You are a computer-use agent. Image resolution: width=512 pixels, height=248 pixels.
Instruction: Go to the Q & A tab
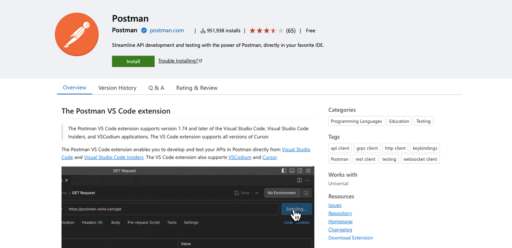[x=156, y=88]
